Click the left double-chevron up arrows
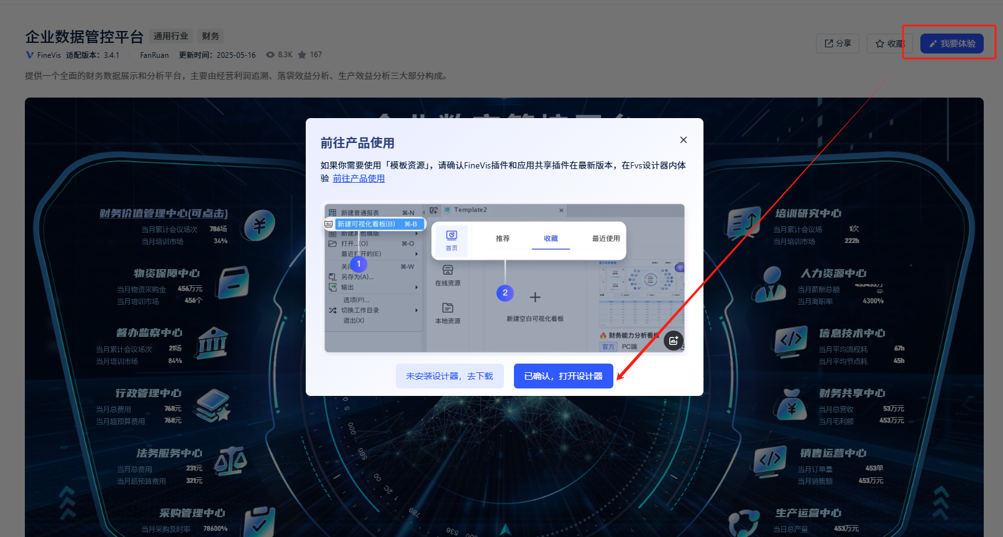The width and height of the screenshot is (1003, 537). [x=66, y=503]
